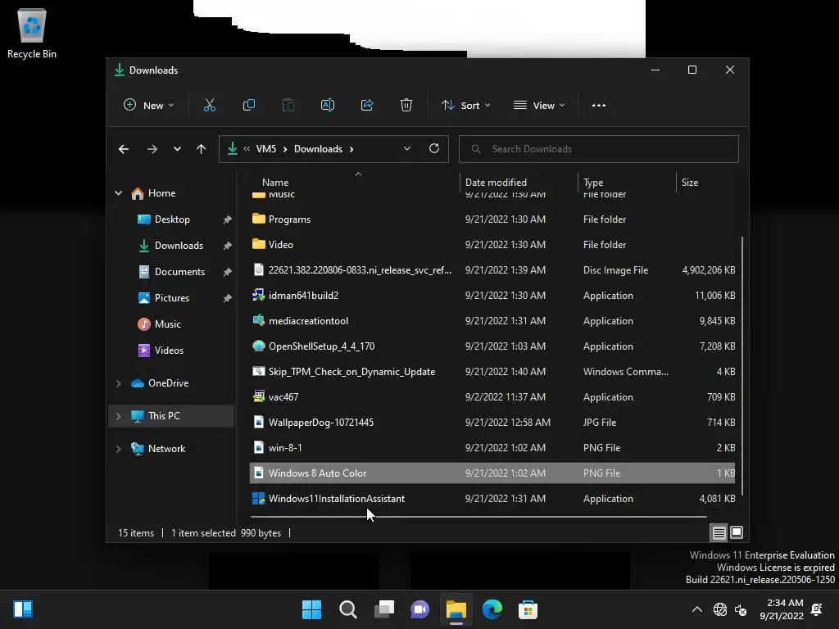
Task: Click the File Explorer taskbar icon
Action: coord(456,609)
